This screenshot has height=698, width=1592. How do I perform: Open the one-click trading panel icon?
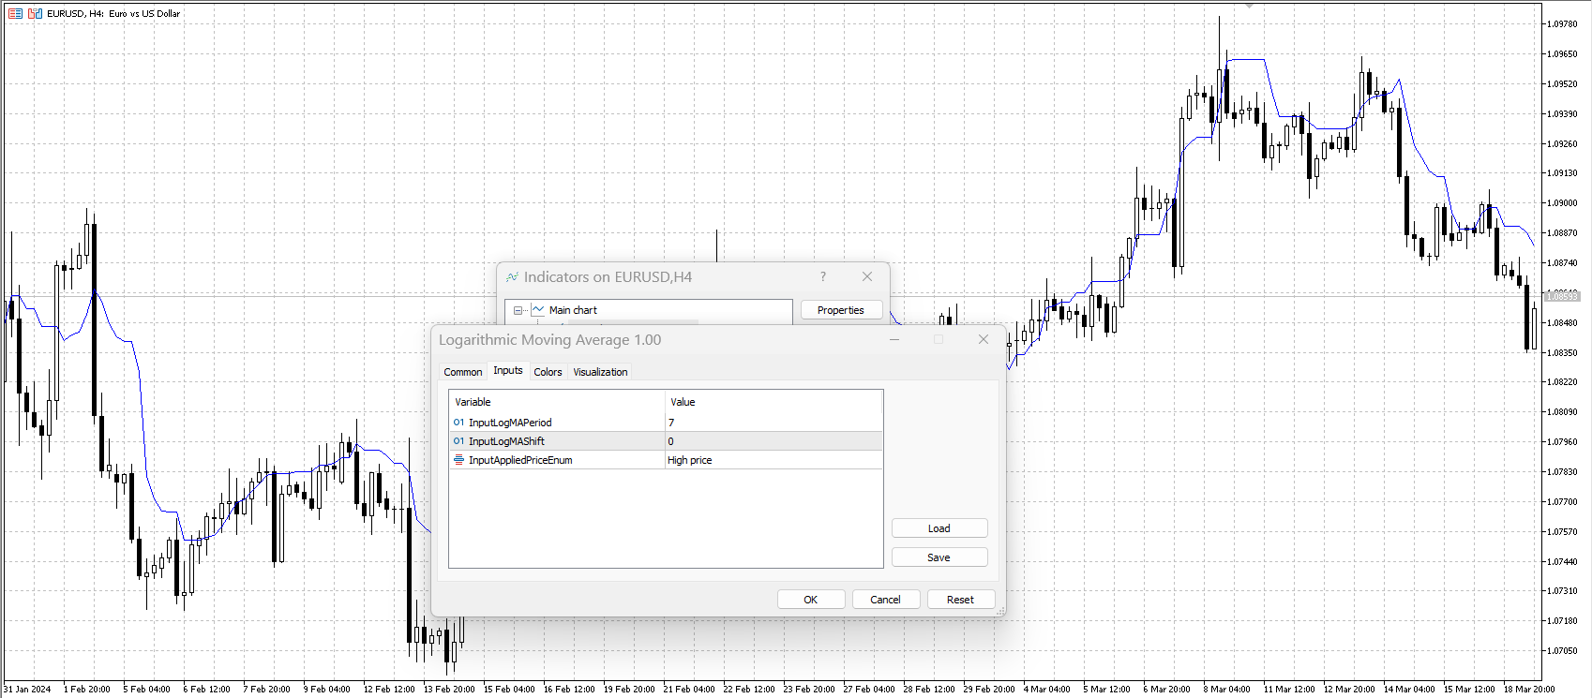(x=15, y=13)
